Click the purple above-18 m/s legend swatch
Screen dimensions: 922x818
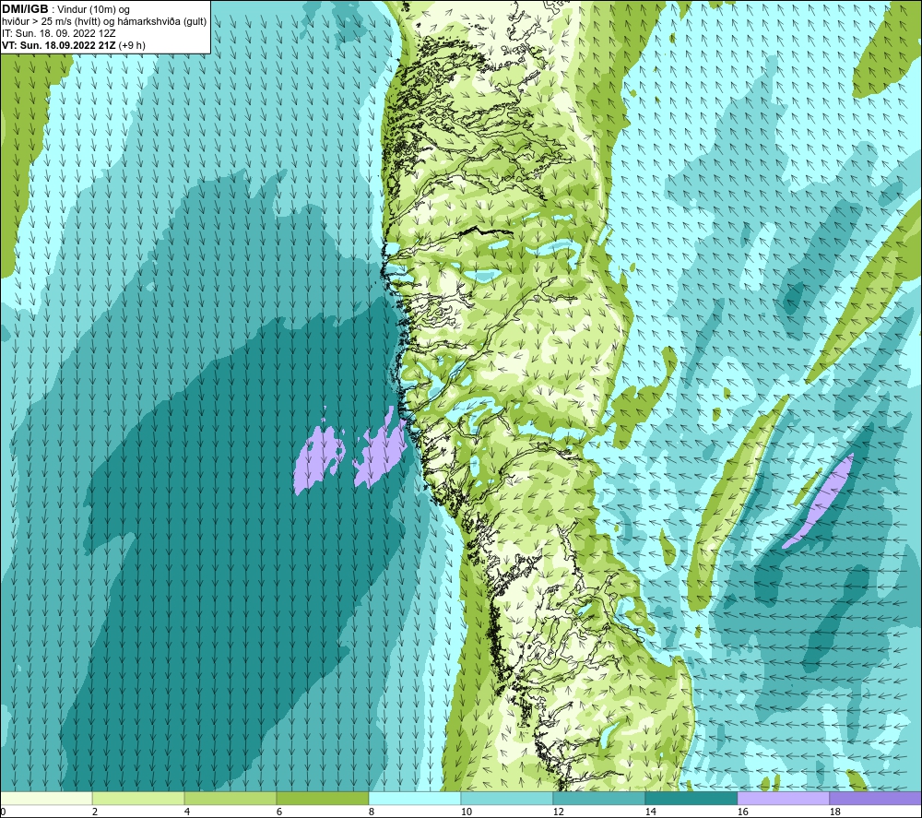click(x=875, y=798)
